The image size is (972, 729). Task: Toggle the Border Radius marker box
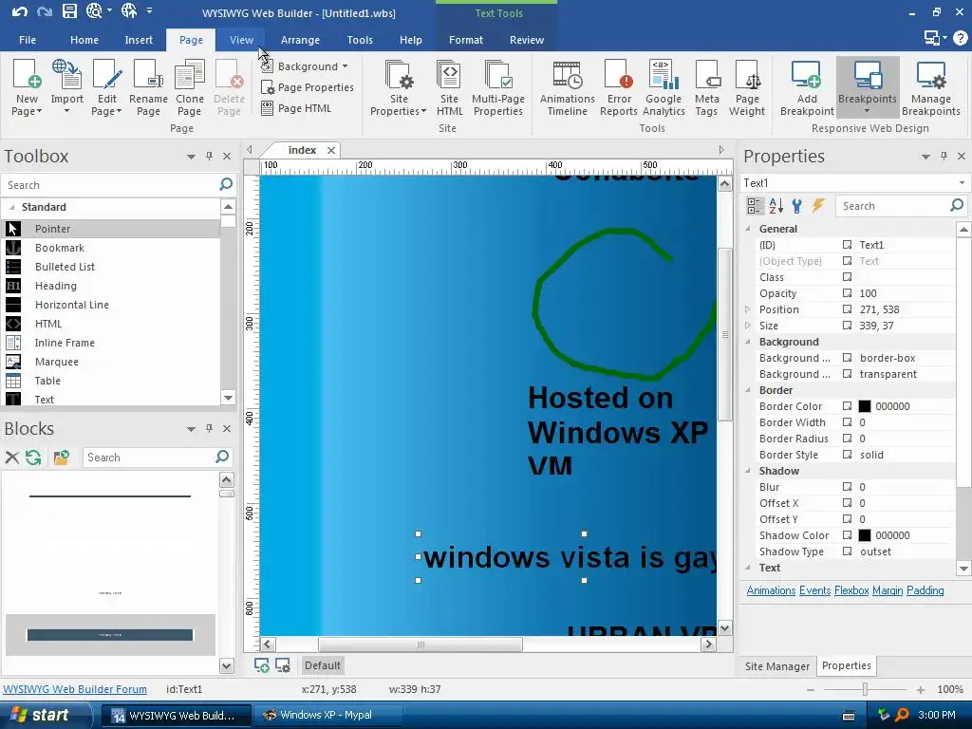[847, 439]
